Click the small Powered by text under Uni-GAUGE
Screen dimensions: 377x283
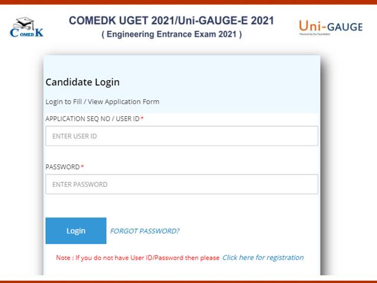pyautogui.click(x=315, y=34)
